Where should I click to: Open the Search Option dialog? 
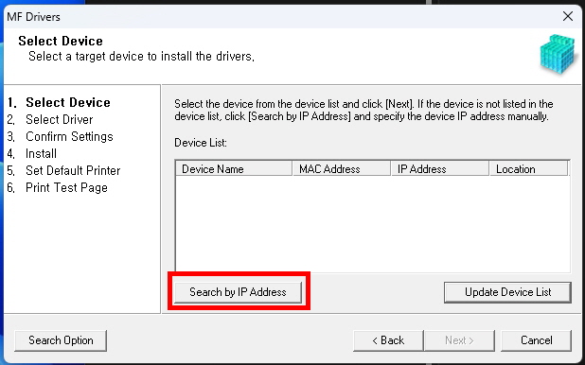[x=61, y=340]
